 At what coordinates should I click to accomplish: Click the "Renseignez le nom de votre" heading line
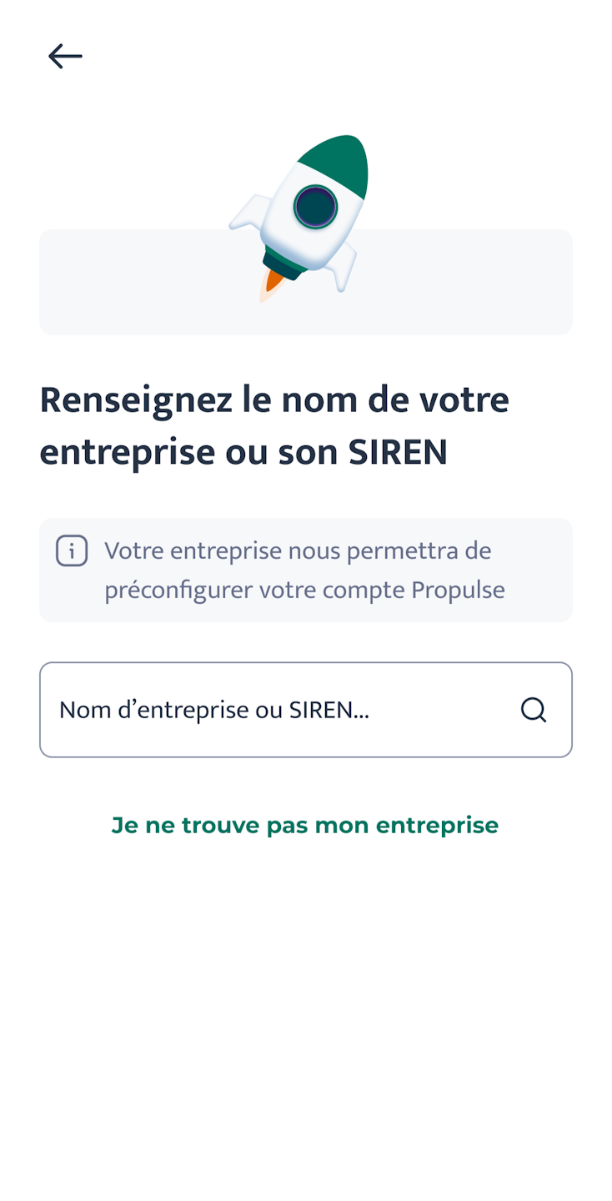click(x=274, y=399)
